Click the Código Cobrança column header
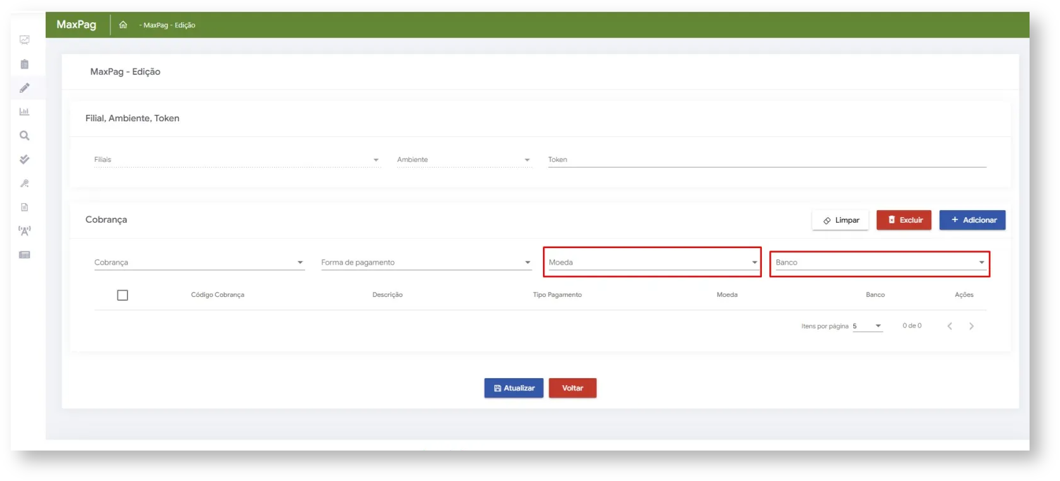This screenshot has width=1060, height=481. pyautogui.click(x=218, y=295)
